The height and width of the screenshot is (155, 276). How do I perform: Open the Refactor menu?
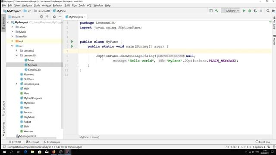pos(57,6)
